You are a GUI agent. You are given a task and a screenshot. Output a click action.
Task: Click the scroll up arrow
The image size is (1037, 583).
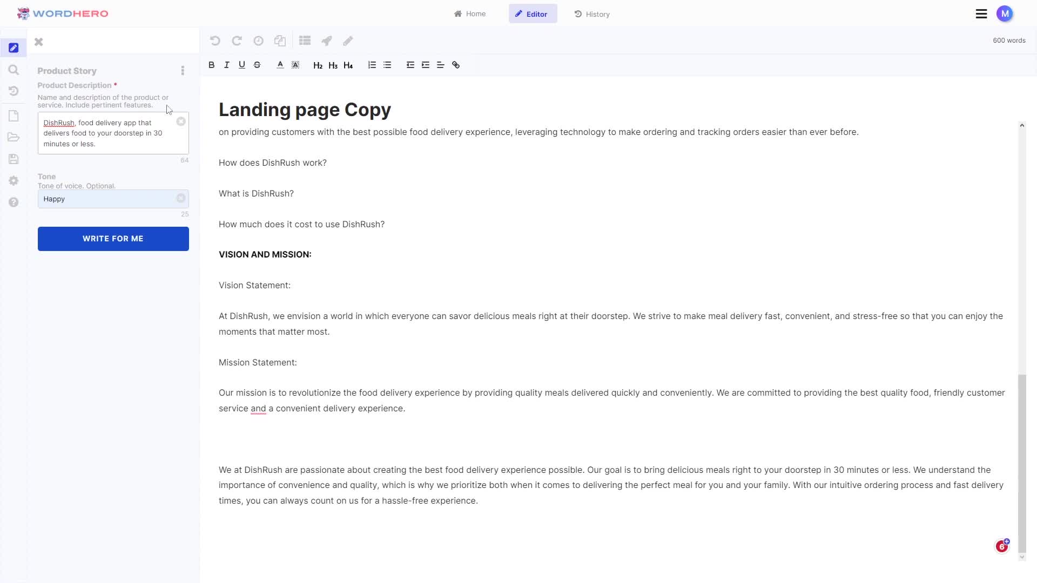[x=1022, y=125]
